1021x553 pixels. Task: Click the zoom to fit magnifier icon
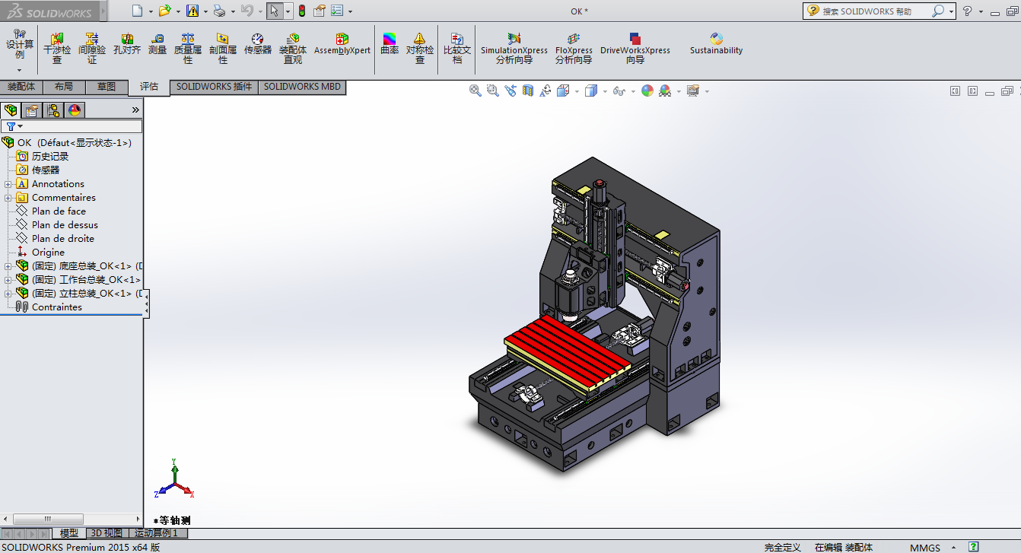[x=476, y=91]
